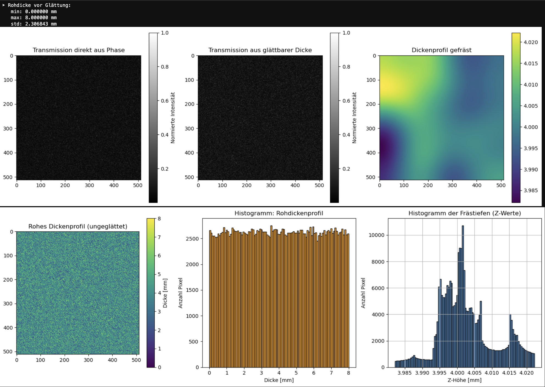Click the 'Transmission direkt aus Phase' image

[x=79, y=118]
